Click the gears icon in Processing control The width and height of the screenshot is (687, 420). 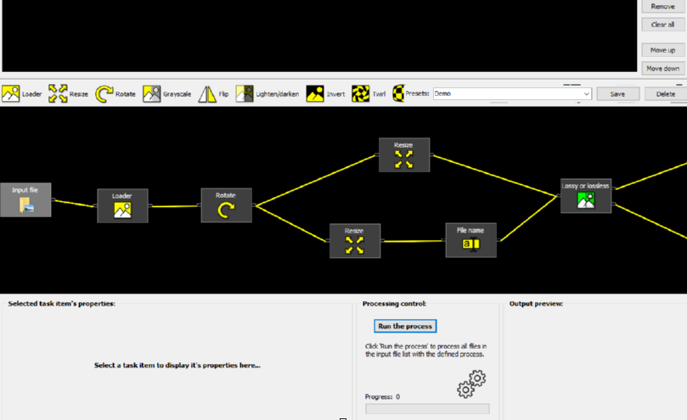pyautogui.click(x=471, y=384)
